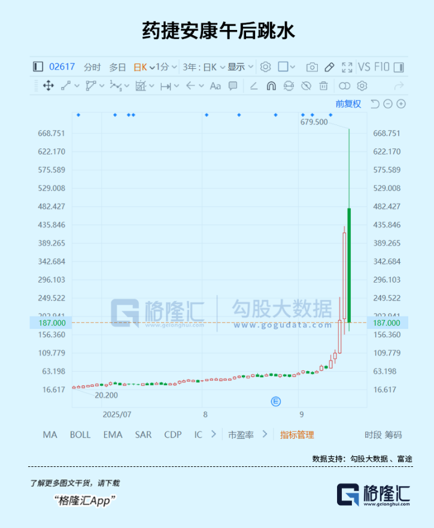Viewport: 434px width, 528px height.
Task: Click 指标管理 indicator management
Action: pyautogui.click(x=297, y=435)
